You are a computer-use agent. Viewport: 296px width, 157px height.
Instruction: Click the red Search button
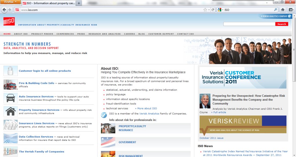click(282, 24)
